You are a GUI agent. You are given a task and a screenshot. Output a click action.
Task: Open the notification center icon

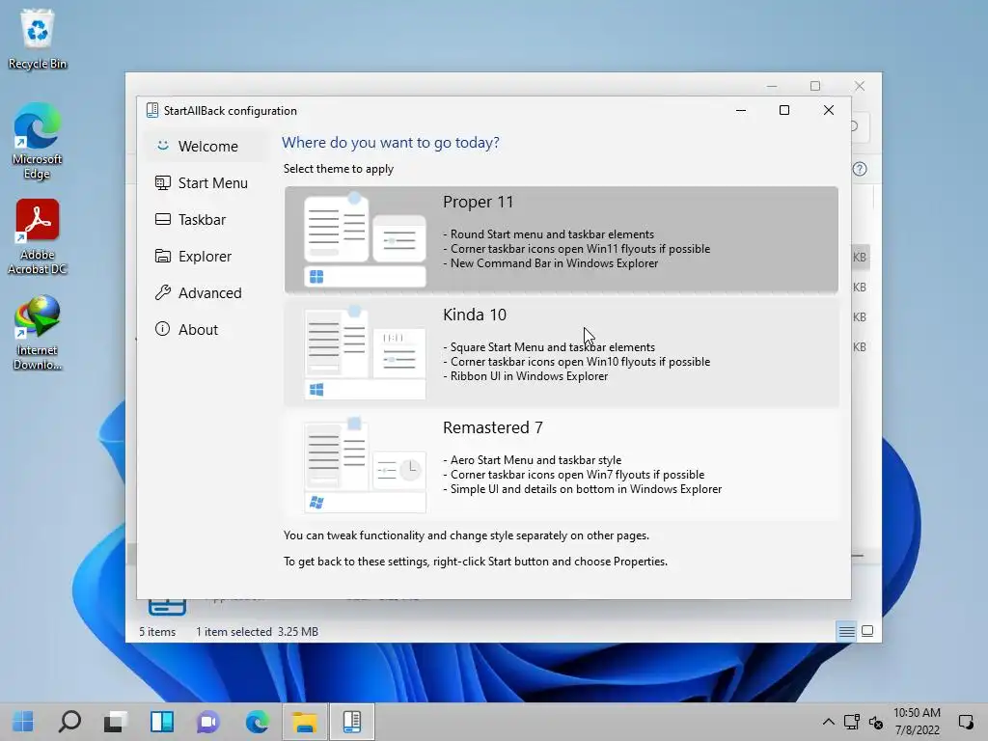965,722
